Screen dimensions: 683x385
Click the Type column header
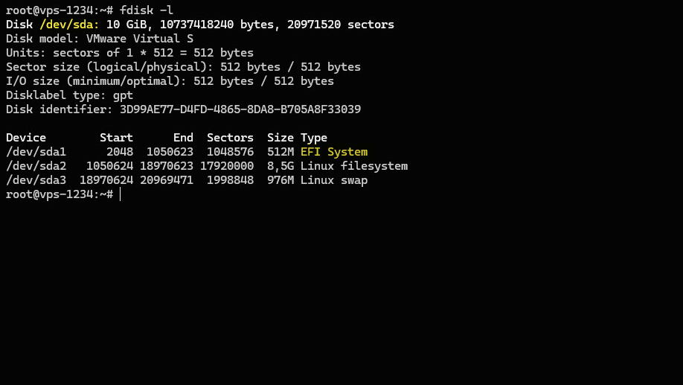[314, 138]
